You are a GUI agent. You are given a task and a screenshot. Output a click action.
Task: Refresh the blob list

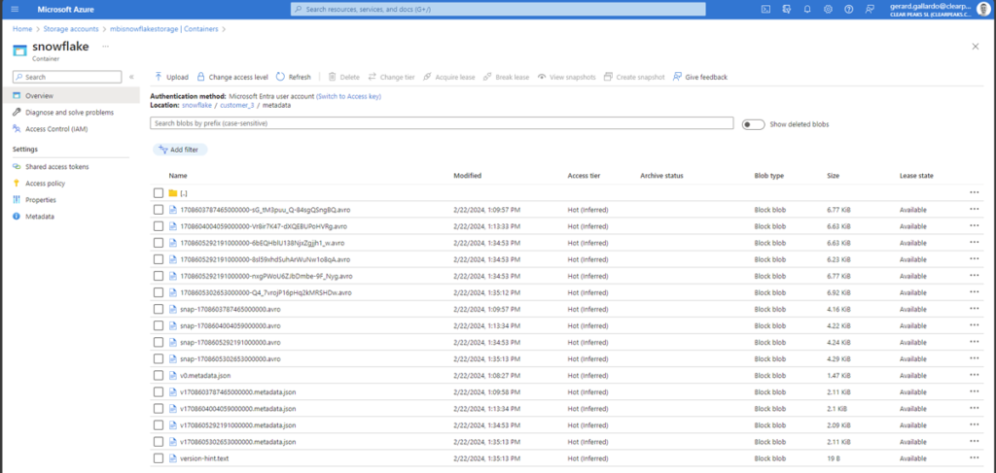(x=294, y=77)
